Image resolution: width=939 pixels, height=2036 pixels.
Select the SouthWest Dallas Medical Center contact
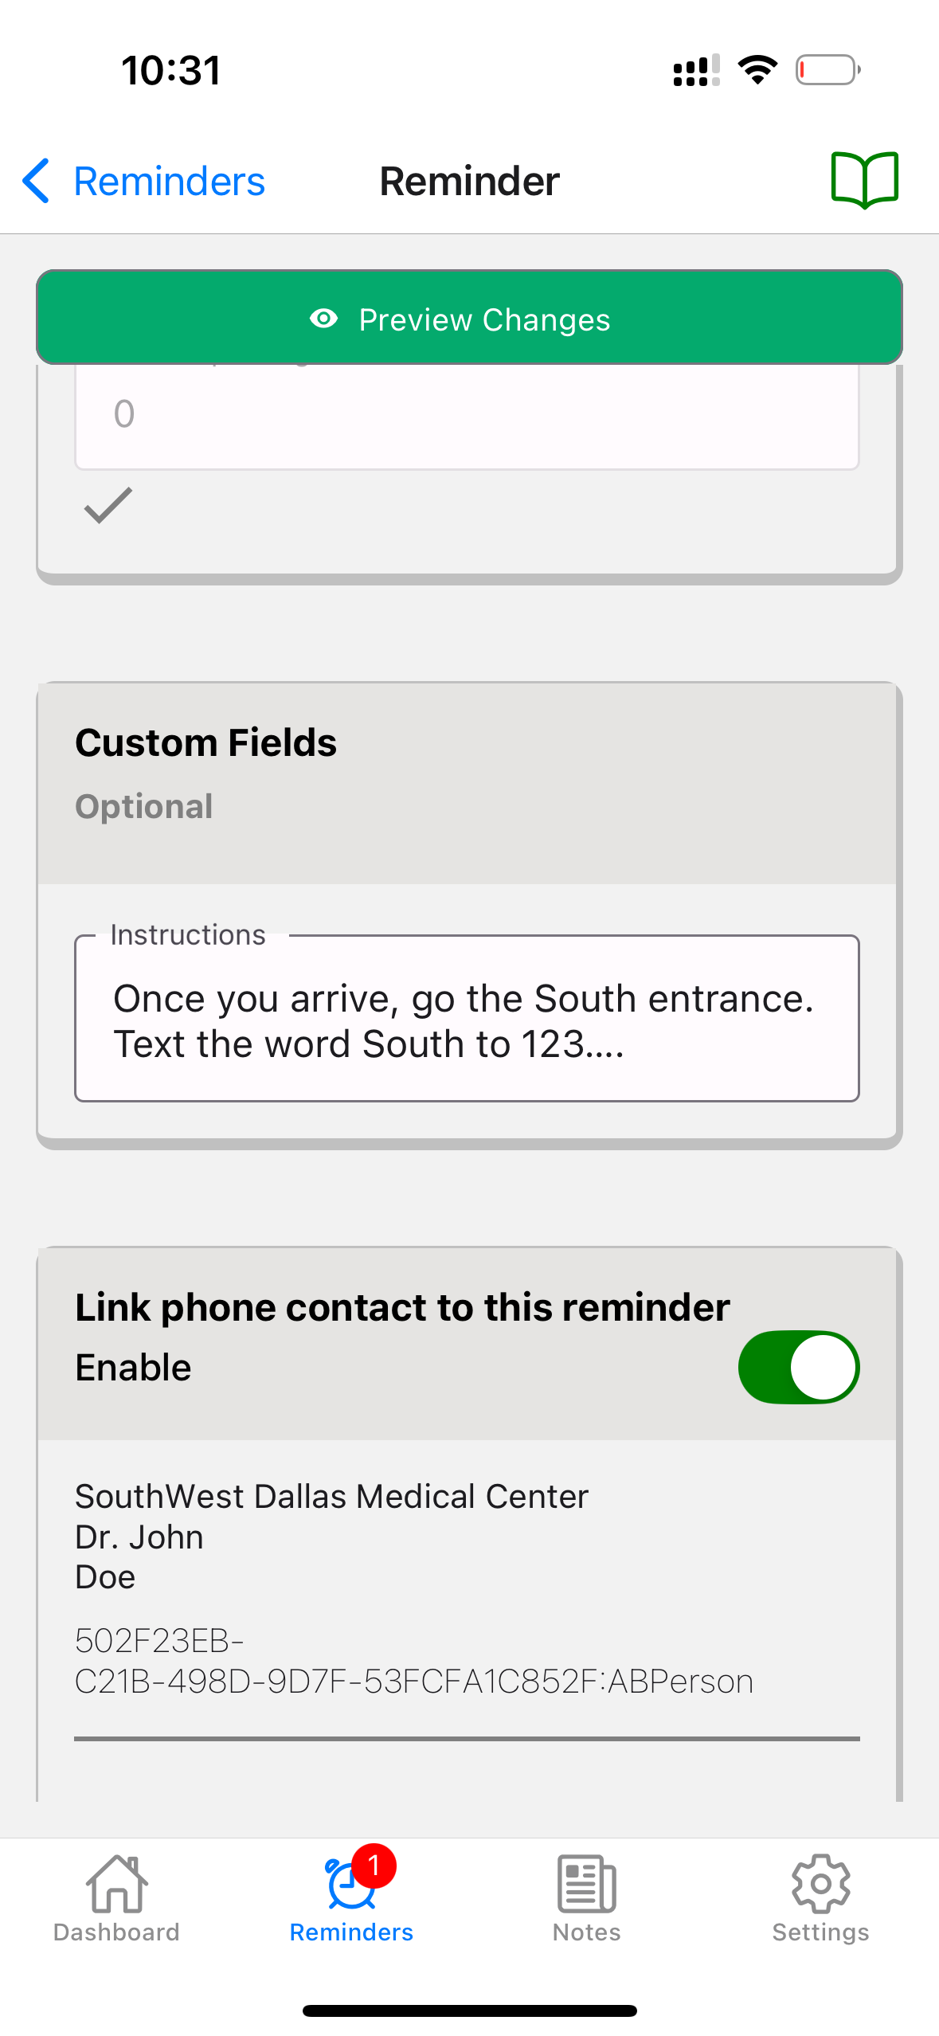[331, 1497]
